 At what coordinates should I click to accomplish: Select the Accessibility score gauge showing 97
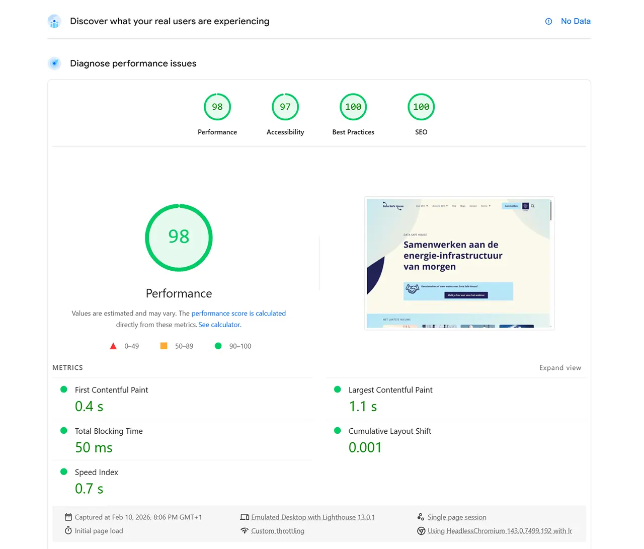point(285,107)
